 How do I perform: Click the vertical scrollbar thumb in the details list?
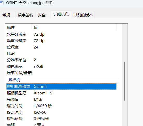pos(124,81)
